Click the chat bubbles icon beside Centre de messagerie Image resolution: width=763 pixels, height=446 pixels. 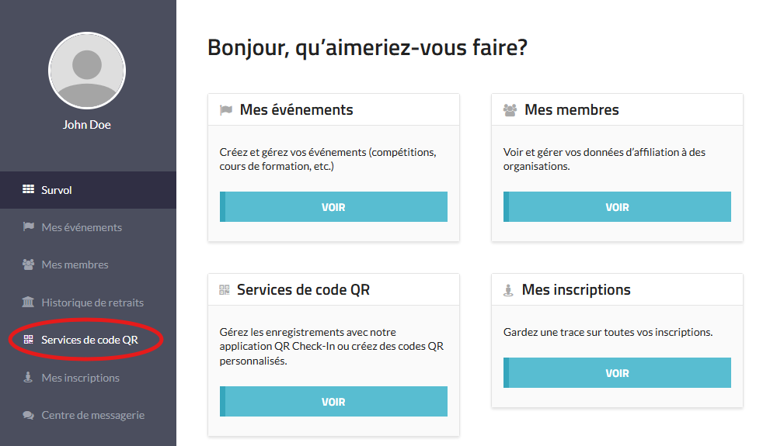click(28, 416)
